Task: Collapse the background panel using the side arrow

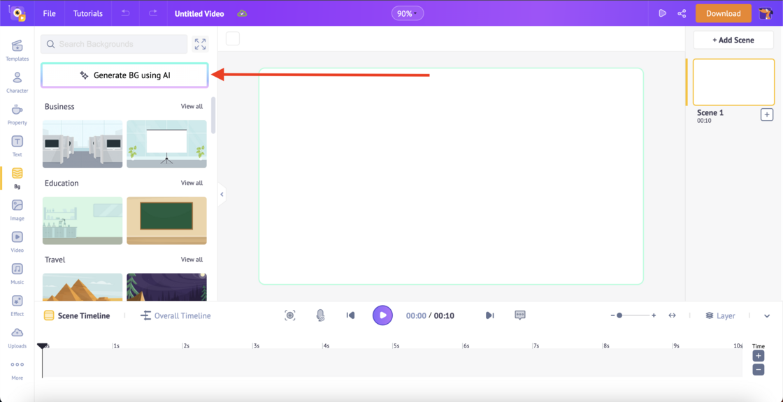Action: pos(221,194)
